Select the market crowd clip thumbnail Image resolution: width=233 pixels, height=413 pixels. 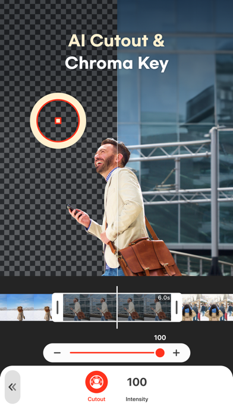coord(207,307)
